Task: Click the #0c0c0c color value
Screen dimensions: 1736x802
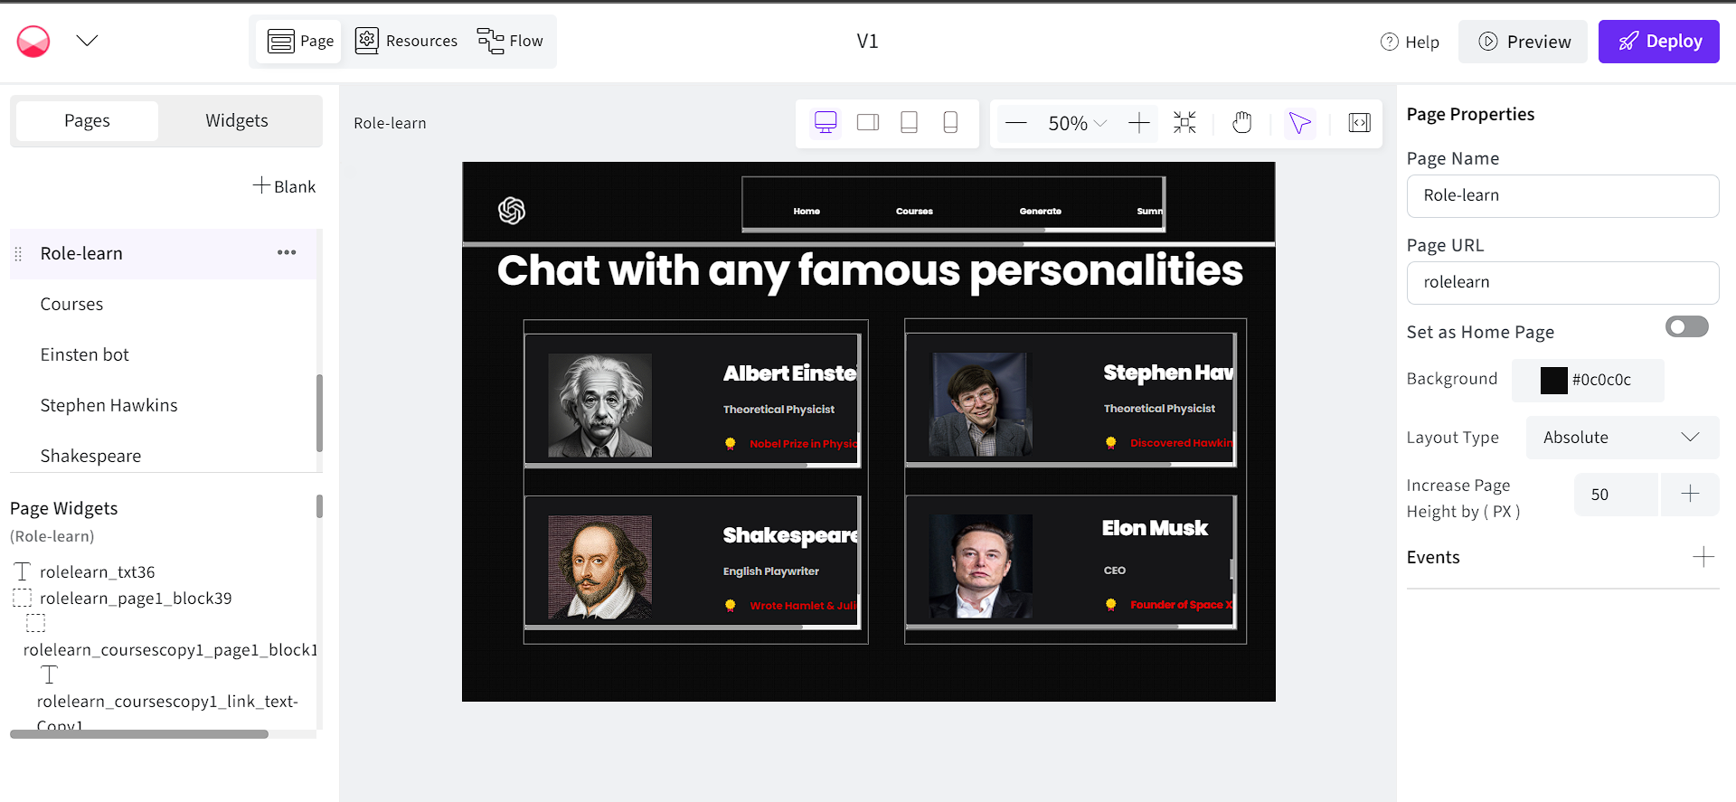Action: point(1601,380)
